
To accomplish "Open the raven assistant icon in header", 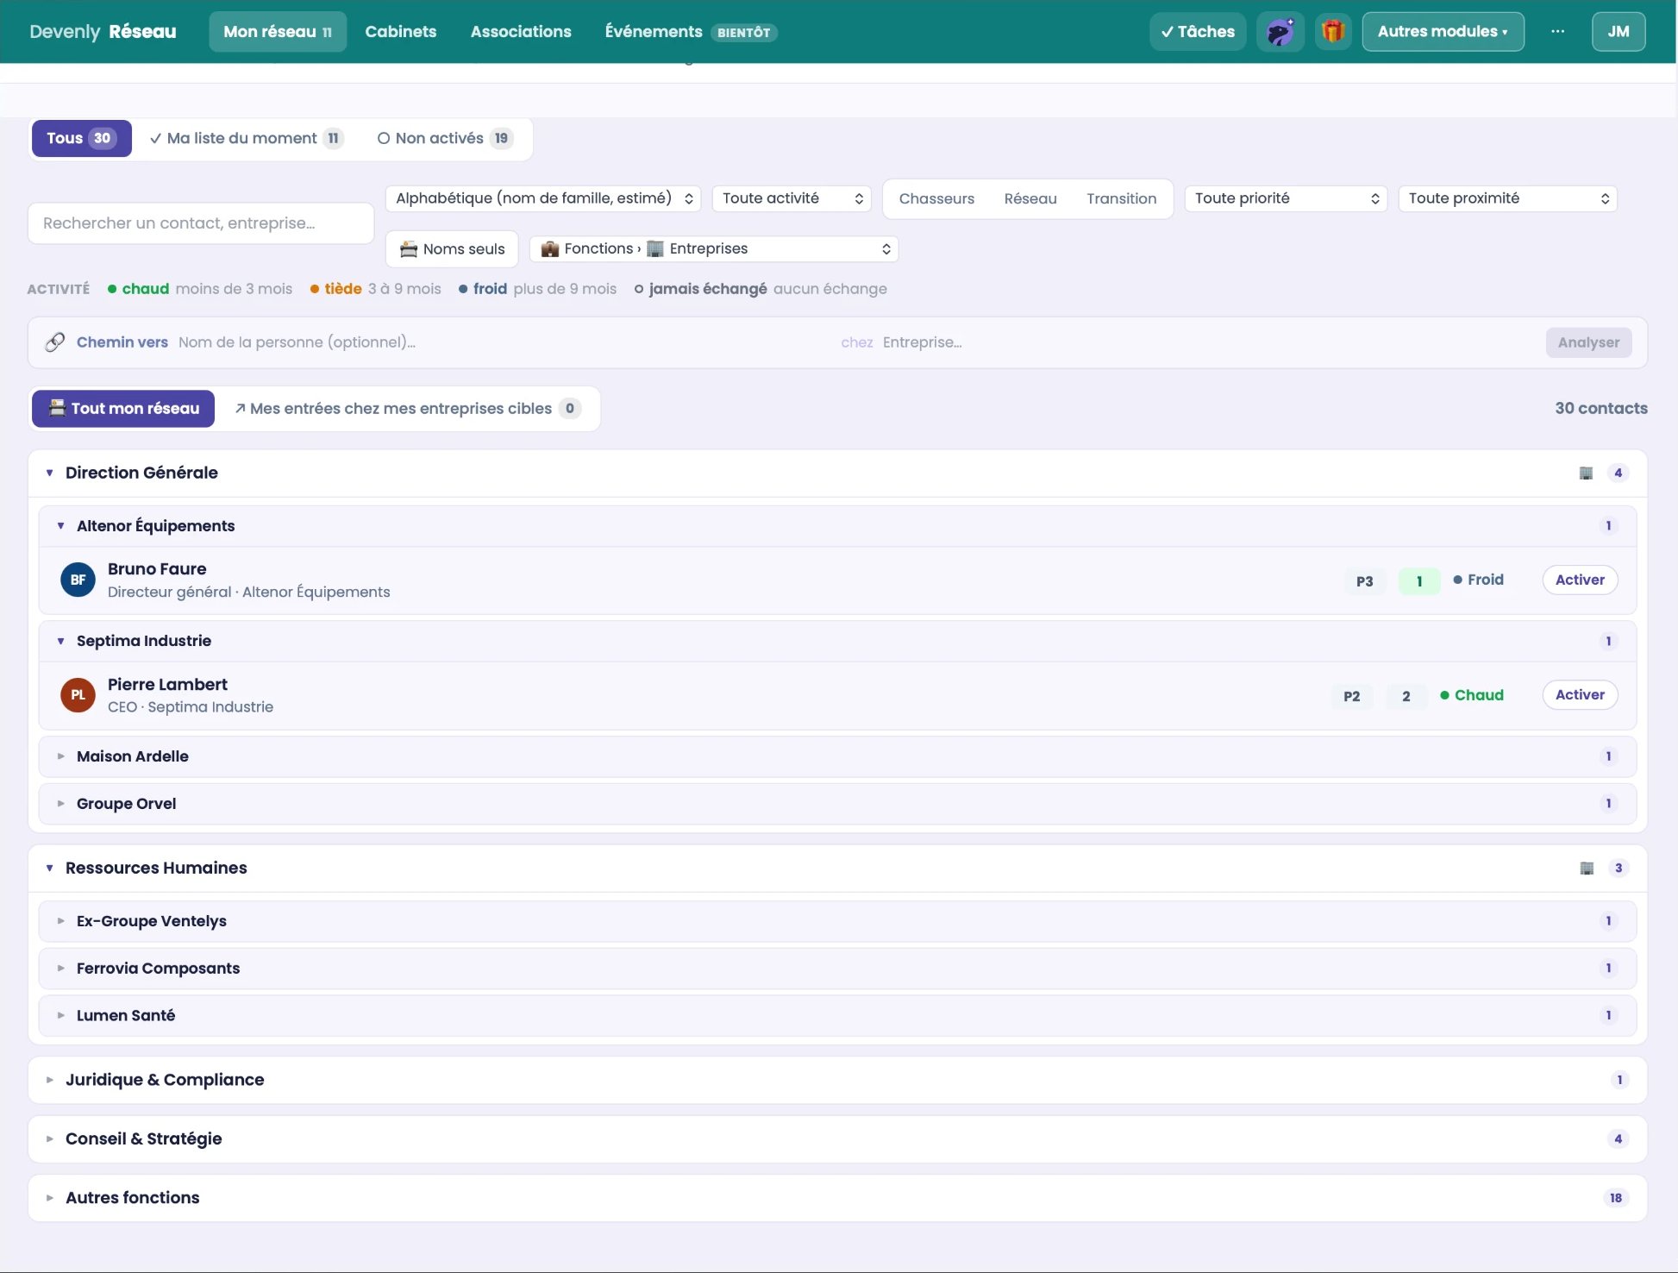I will pos(1280,32).
